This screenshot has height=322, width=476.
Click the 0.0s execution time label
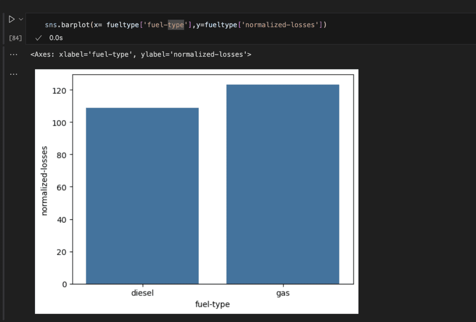(56, 38)
